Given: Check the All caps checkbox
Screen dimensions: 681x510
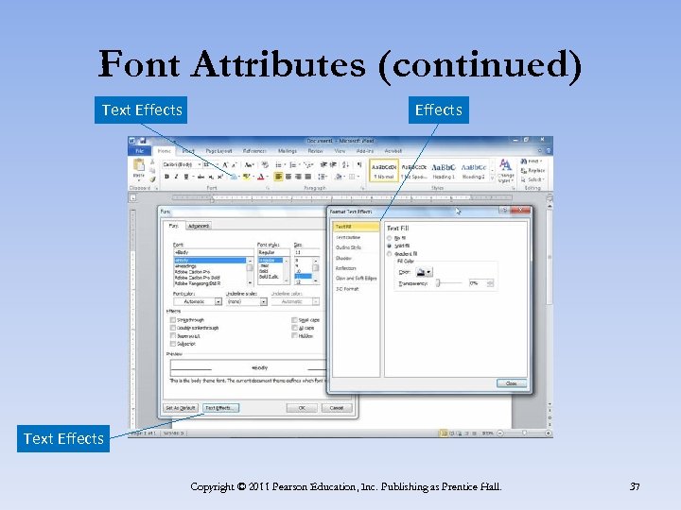Looking at the screenshot, I should 294,328.
